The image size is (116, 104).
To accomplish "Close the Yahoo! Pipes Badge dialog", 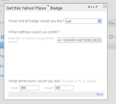I will [105, 6].
